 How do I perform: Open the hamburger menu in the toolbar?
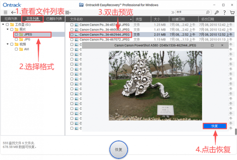pyautogui.click(x=5, y=12)
